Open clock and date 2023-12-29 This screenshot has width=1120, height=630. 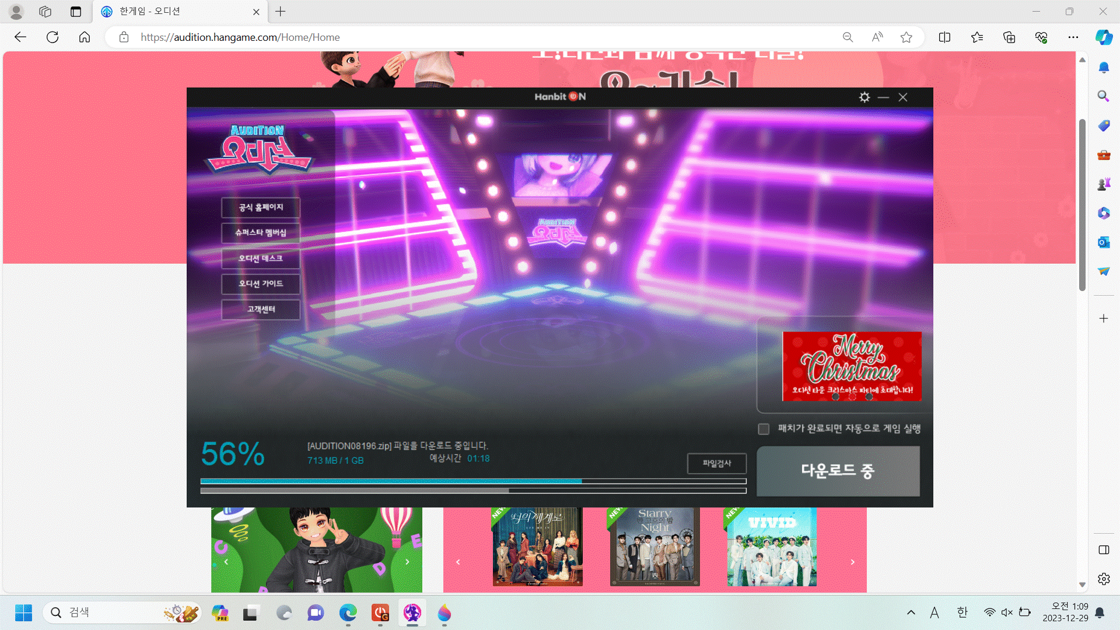[x=1065, y=612]
